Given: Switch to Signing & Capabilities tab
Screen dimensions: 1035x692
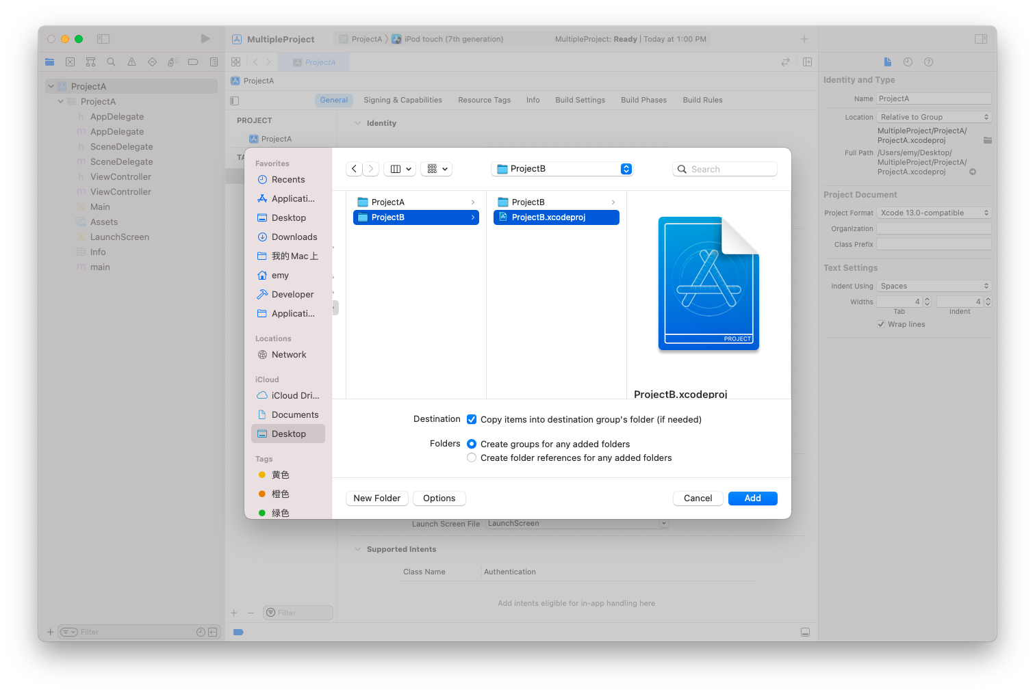Looking at the screenshot, I should click(x=402, y=100).
